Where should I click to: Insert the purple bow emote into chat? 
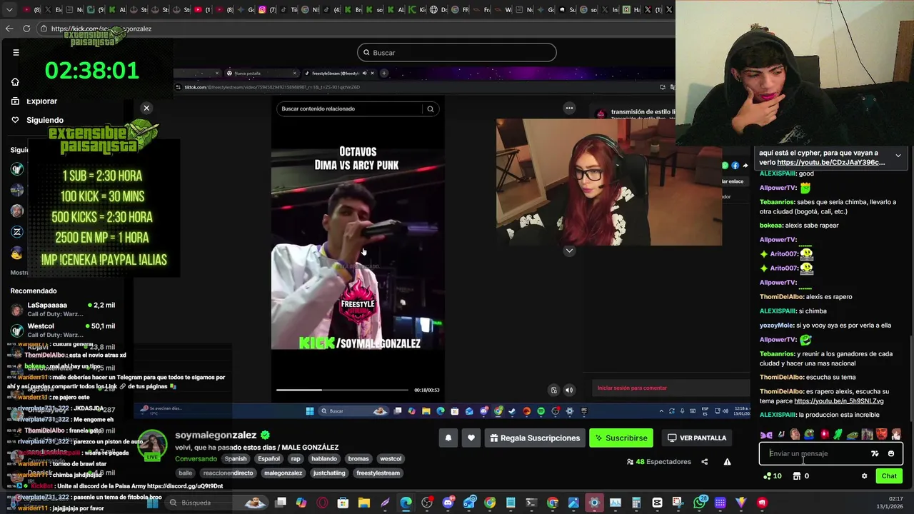pyautogui.click(x=767, y=435)
